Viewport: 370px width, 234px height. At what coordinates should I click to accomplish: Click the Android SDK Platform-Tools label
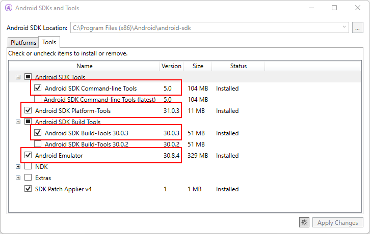point(73,111)
